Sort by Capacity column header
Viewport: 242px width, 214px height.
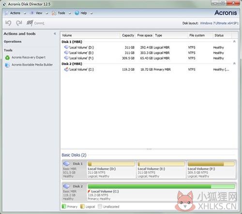(x=128, y=35)
